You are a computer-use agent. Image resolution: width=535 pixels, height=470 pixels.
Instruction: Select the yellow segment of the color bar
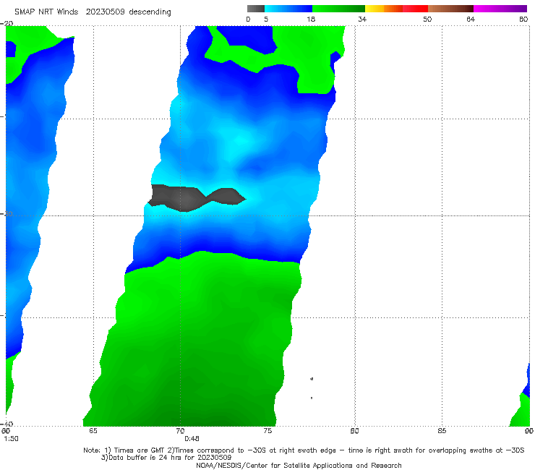[x=374, y=9]
